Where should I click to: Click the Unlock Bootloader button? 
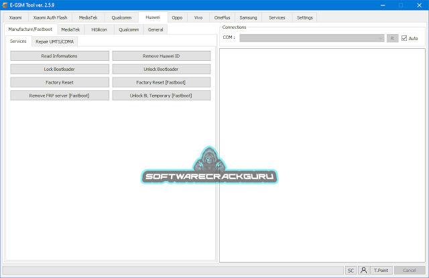161,69
